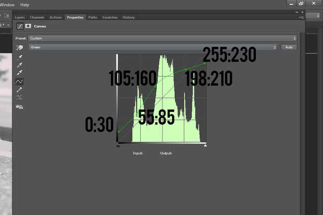Select the curve point near 105:160

click(x=155, y=86)
